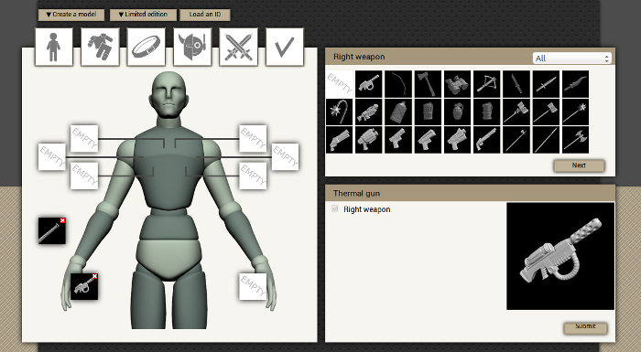Open the horned helmet category tab
641x352 pixels.
coord(192,47)
